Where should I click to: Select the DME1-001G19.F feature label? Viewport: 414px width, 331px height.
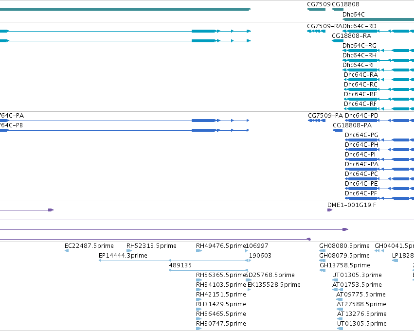pos(352,205)
